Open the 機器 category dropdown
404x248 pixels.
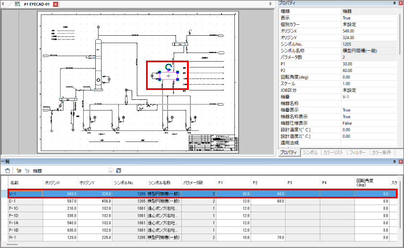click(111, 171)
